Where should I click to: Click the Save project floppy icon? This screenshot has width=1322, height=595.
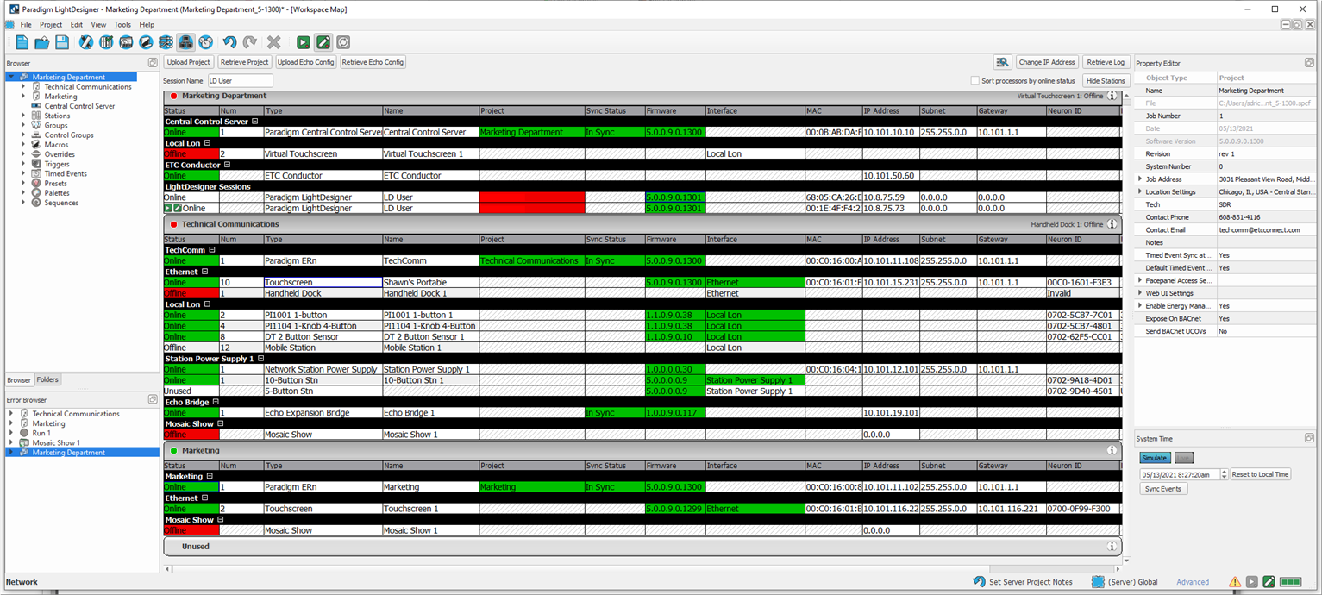click(62, 42)
